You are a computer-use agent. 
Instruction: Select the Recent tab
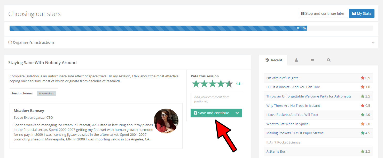coord(274,60)
